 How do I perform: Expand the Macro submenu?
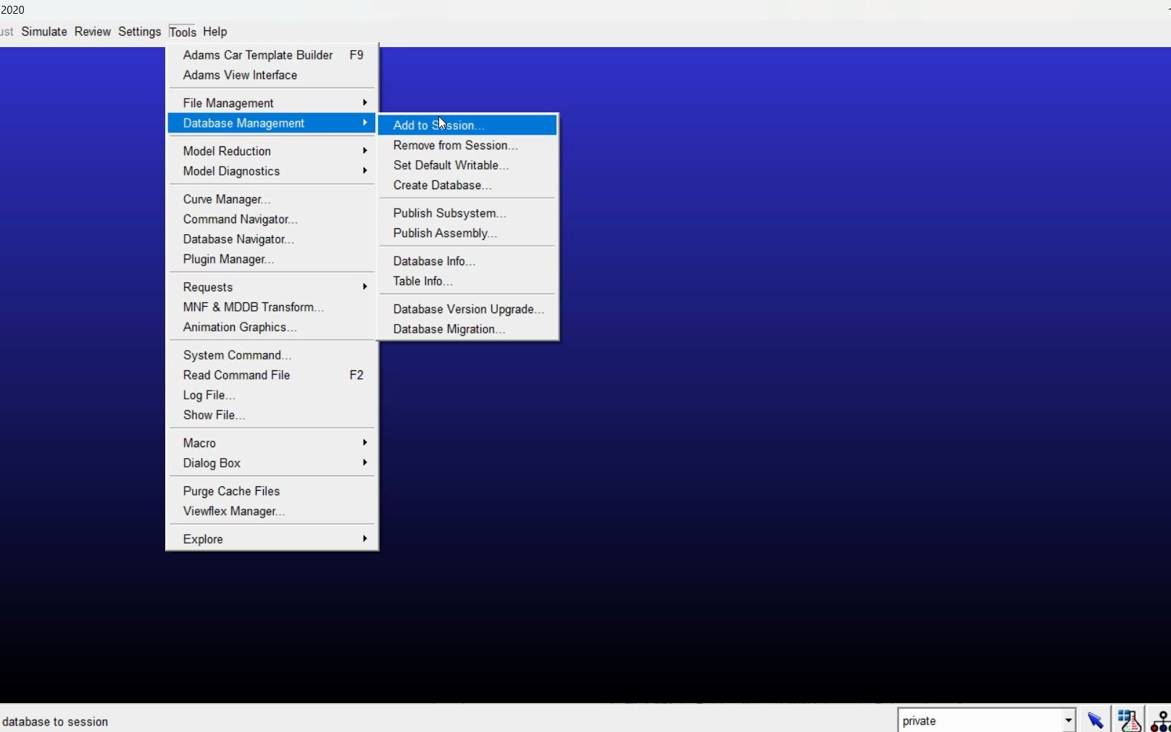272,443
